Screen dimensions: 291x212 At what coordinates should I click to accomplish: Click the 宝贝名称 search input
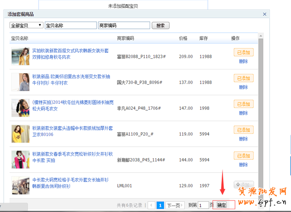coord(70,25)
